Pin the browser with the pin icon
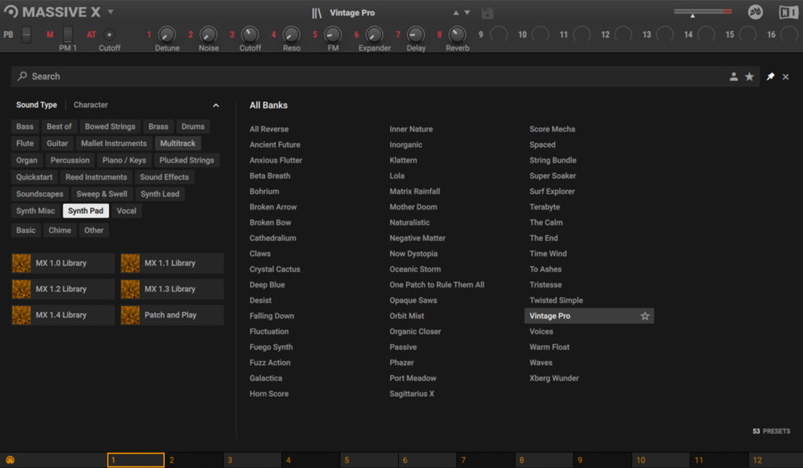The image size is (803, 468). (770, 76)
